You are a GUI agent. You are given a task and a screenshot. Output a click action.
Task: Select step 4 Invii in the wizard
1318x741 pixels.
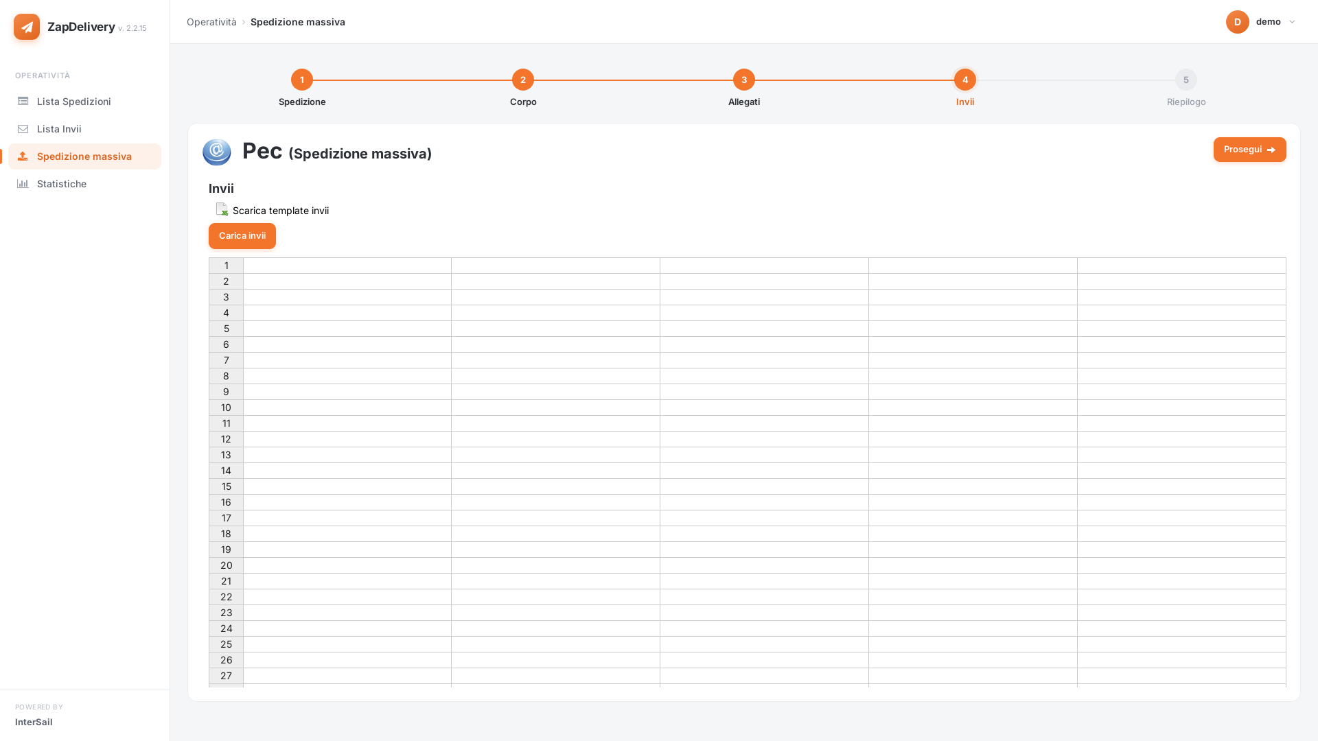[x=965, y=80]
